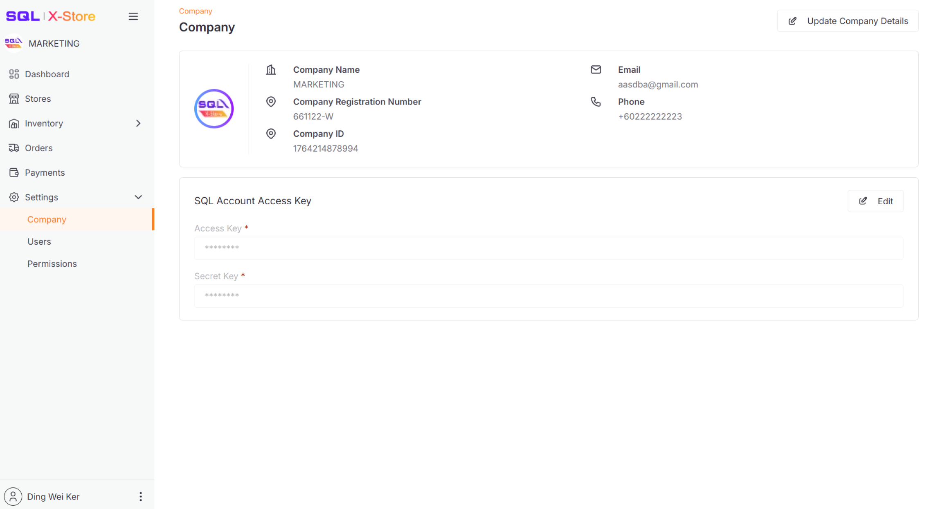Image resolution: width=940 pixels, height=509 pixels.
Task: Select the Dashboard icon in sidebar
Action: pos(13,74)
